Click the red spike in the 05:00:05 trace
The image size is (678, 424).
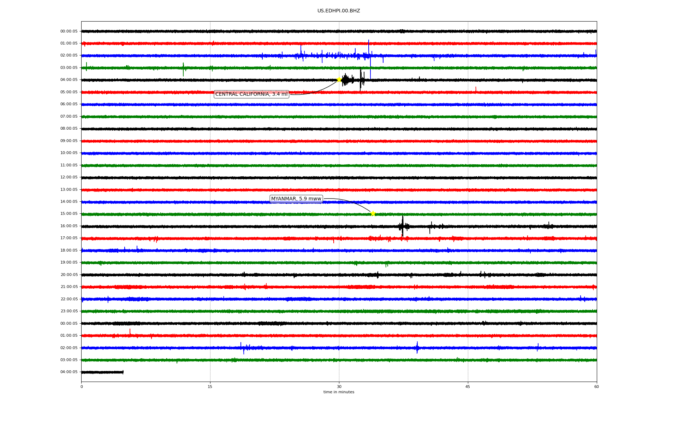pos(476,89)
